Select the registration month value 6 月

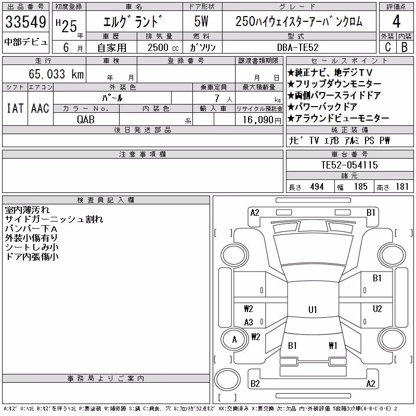[x=72, y=48]
